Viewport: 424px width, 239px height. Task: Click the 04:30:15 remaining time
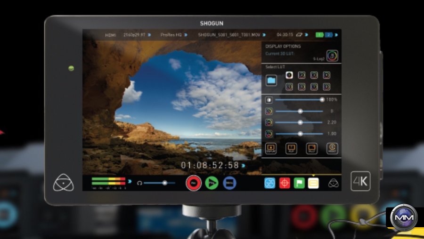pos(285,35)
